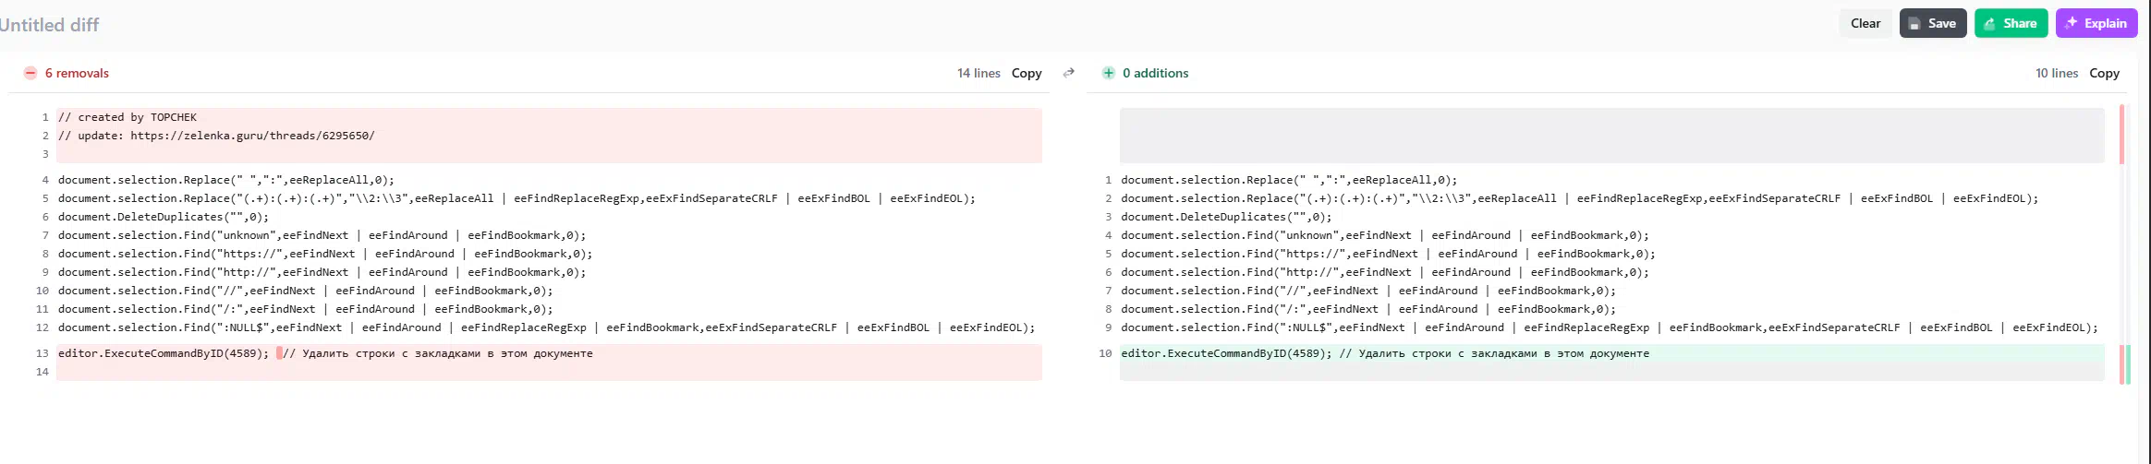Click right line 6 Find "http://" statement
The height and width of the screenshot is (464, 2151).
1385,272
